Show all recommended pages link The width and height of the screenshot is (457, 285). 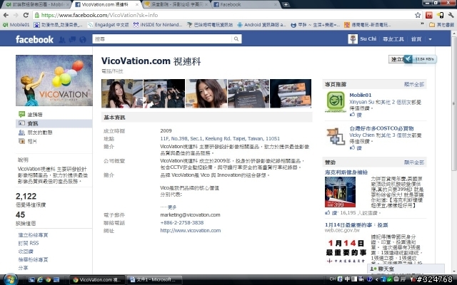pos(414,84)
